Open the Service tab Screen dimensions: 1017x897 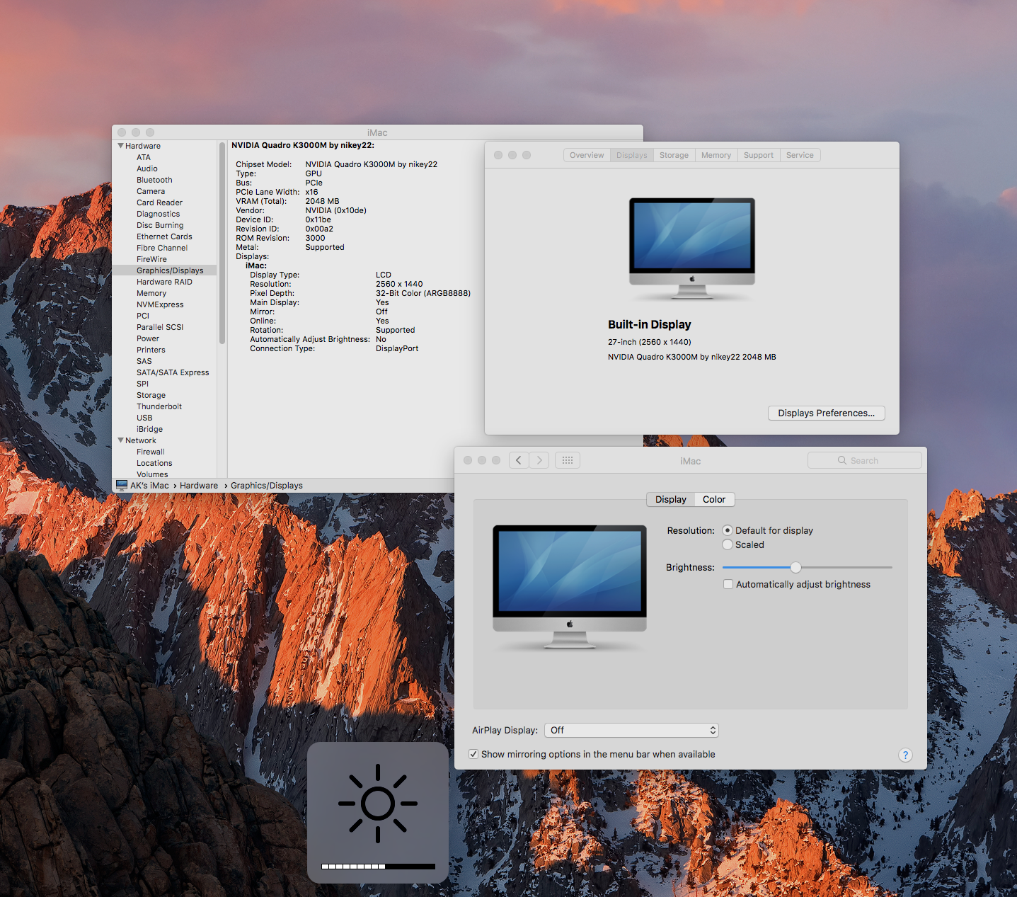pos(800,155)
